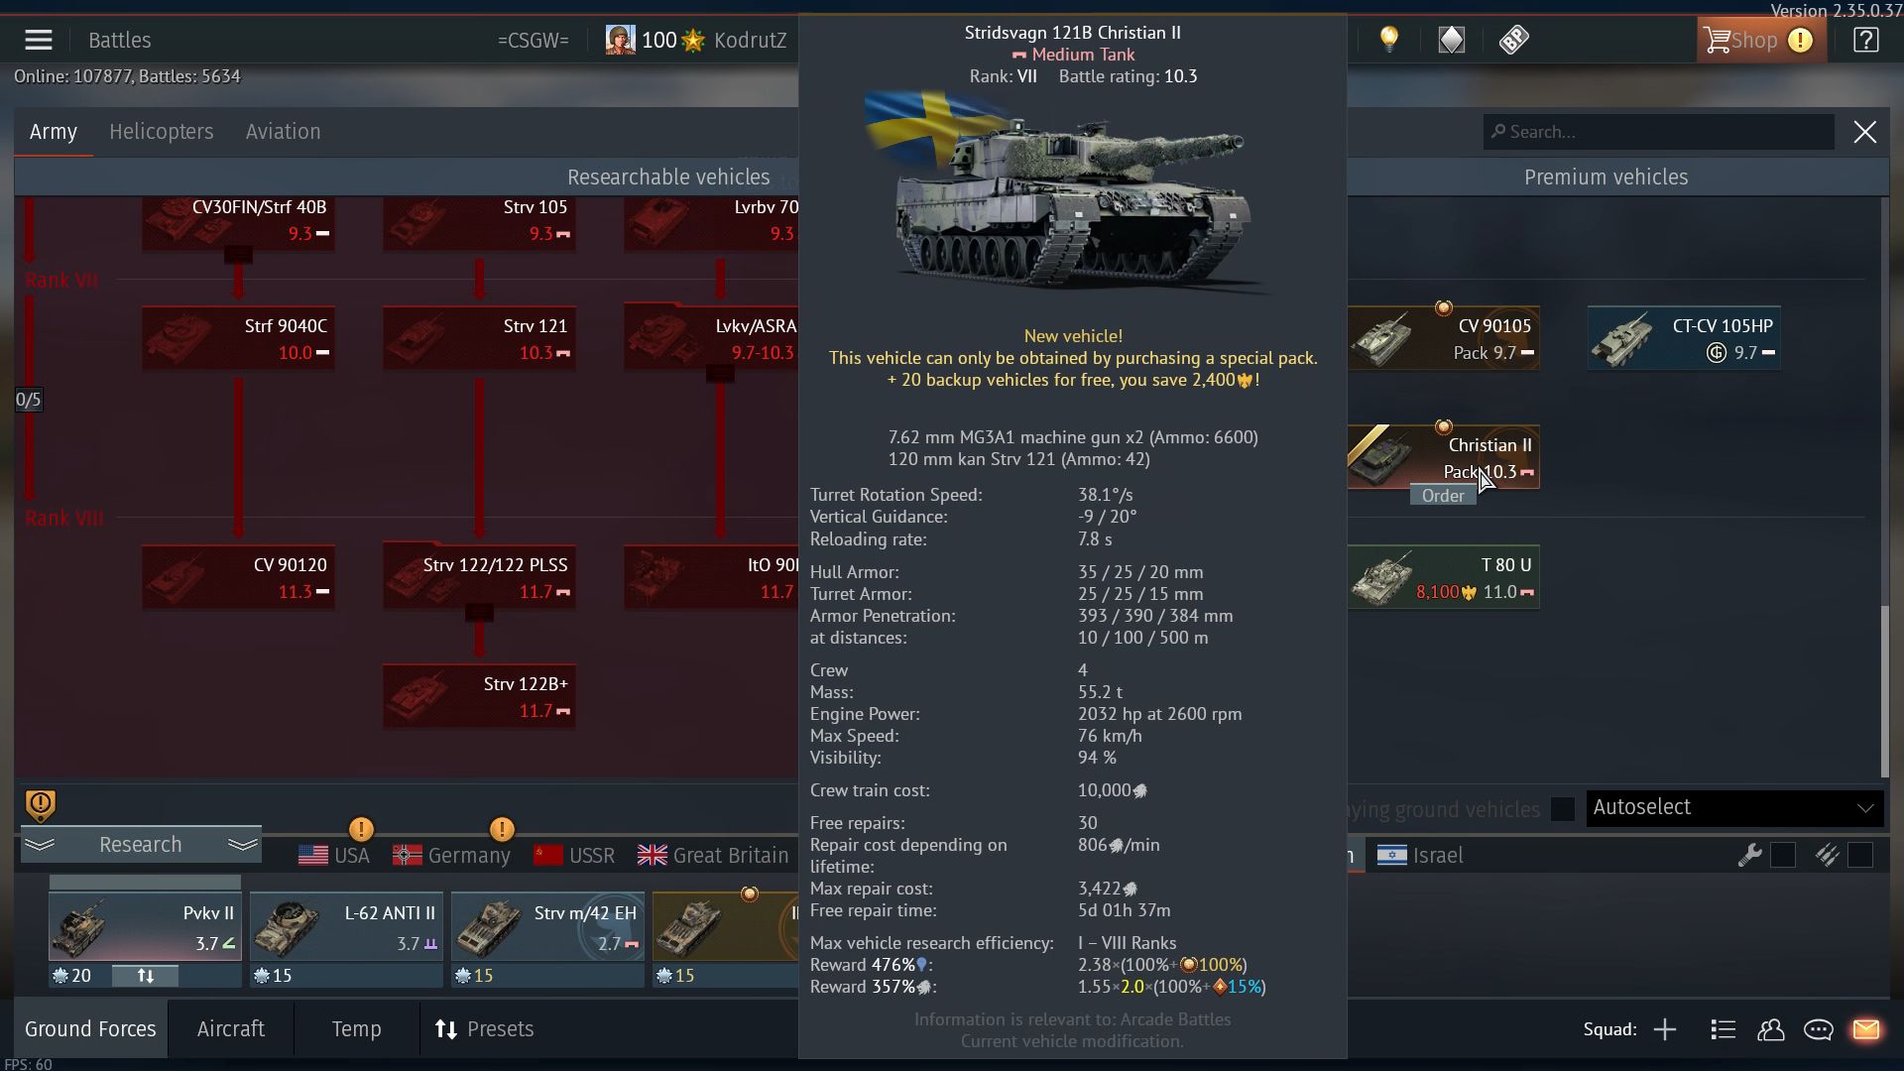Screen dimensions: 1904x1071
Task: Toggle the checkbox next to ammo icon
Action: click(x=1860, y=855)
